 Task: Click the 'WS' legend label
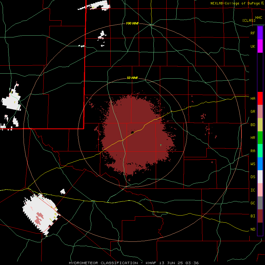253,164
